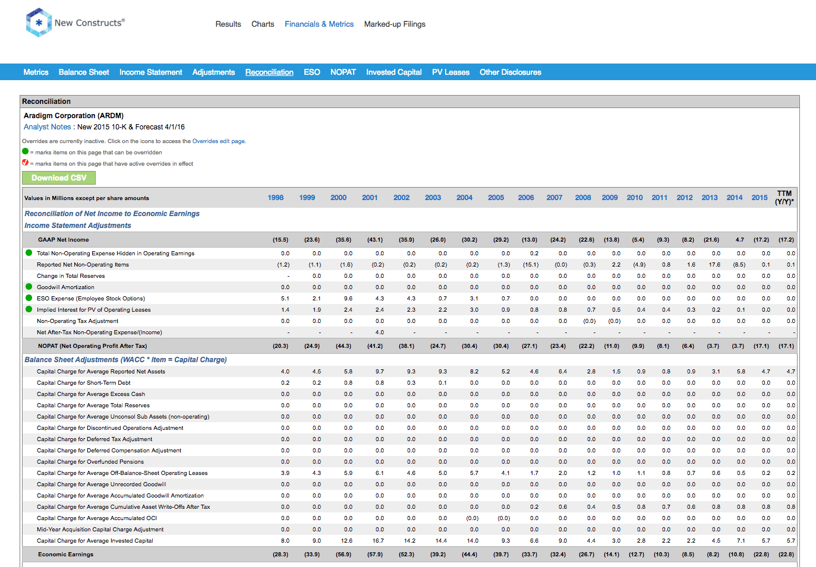Viewport: 816px width, 567px height.
Task: Click the 2009 year column header
Action: [x=610, y=198]
